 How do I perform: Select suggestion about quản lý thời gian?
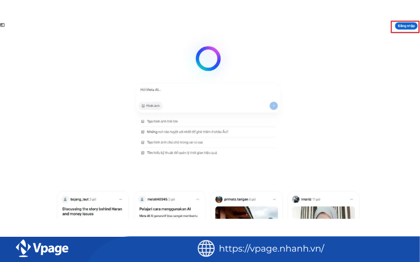click(x=182, y=153)
